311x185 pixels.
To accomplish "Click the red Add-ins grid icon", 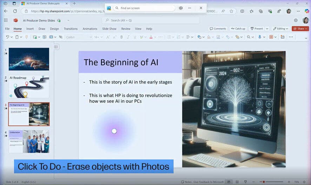I will tap(271, 37).
